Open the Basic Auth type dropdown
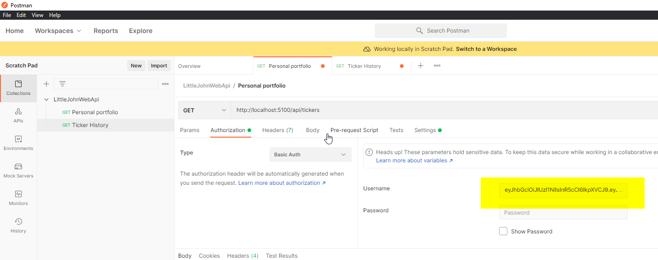The width and height of the screenshot is (658, 260). [x=310, y=155]
